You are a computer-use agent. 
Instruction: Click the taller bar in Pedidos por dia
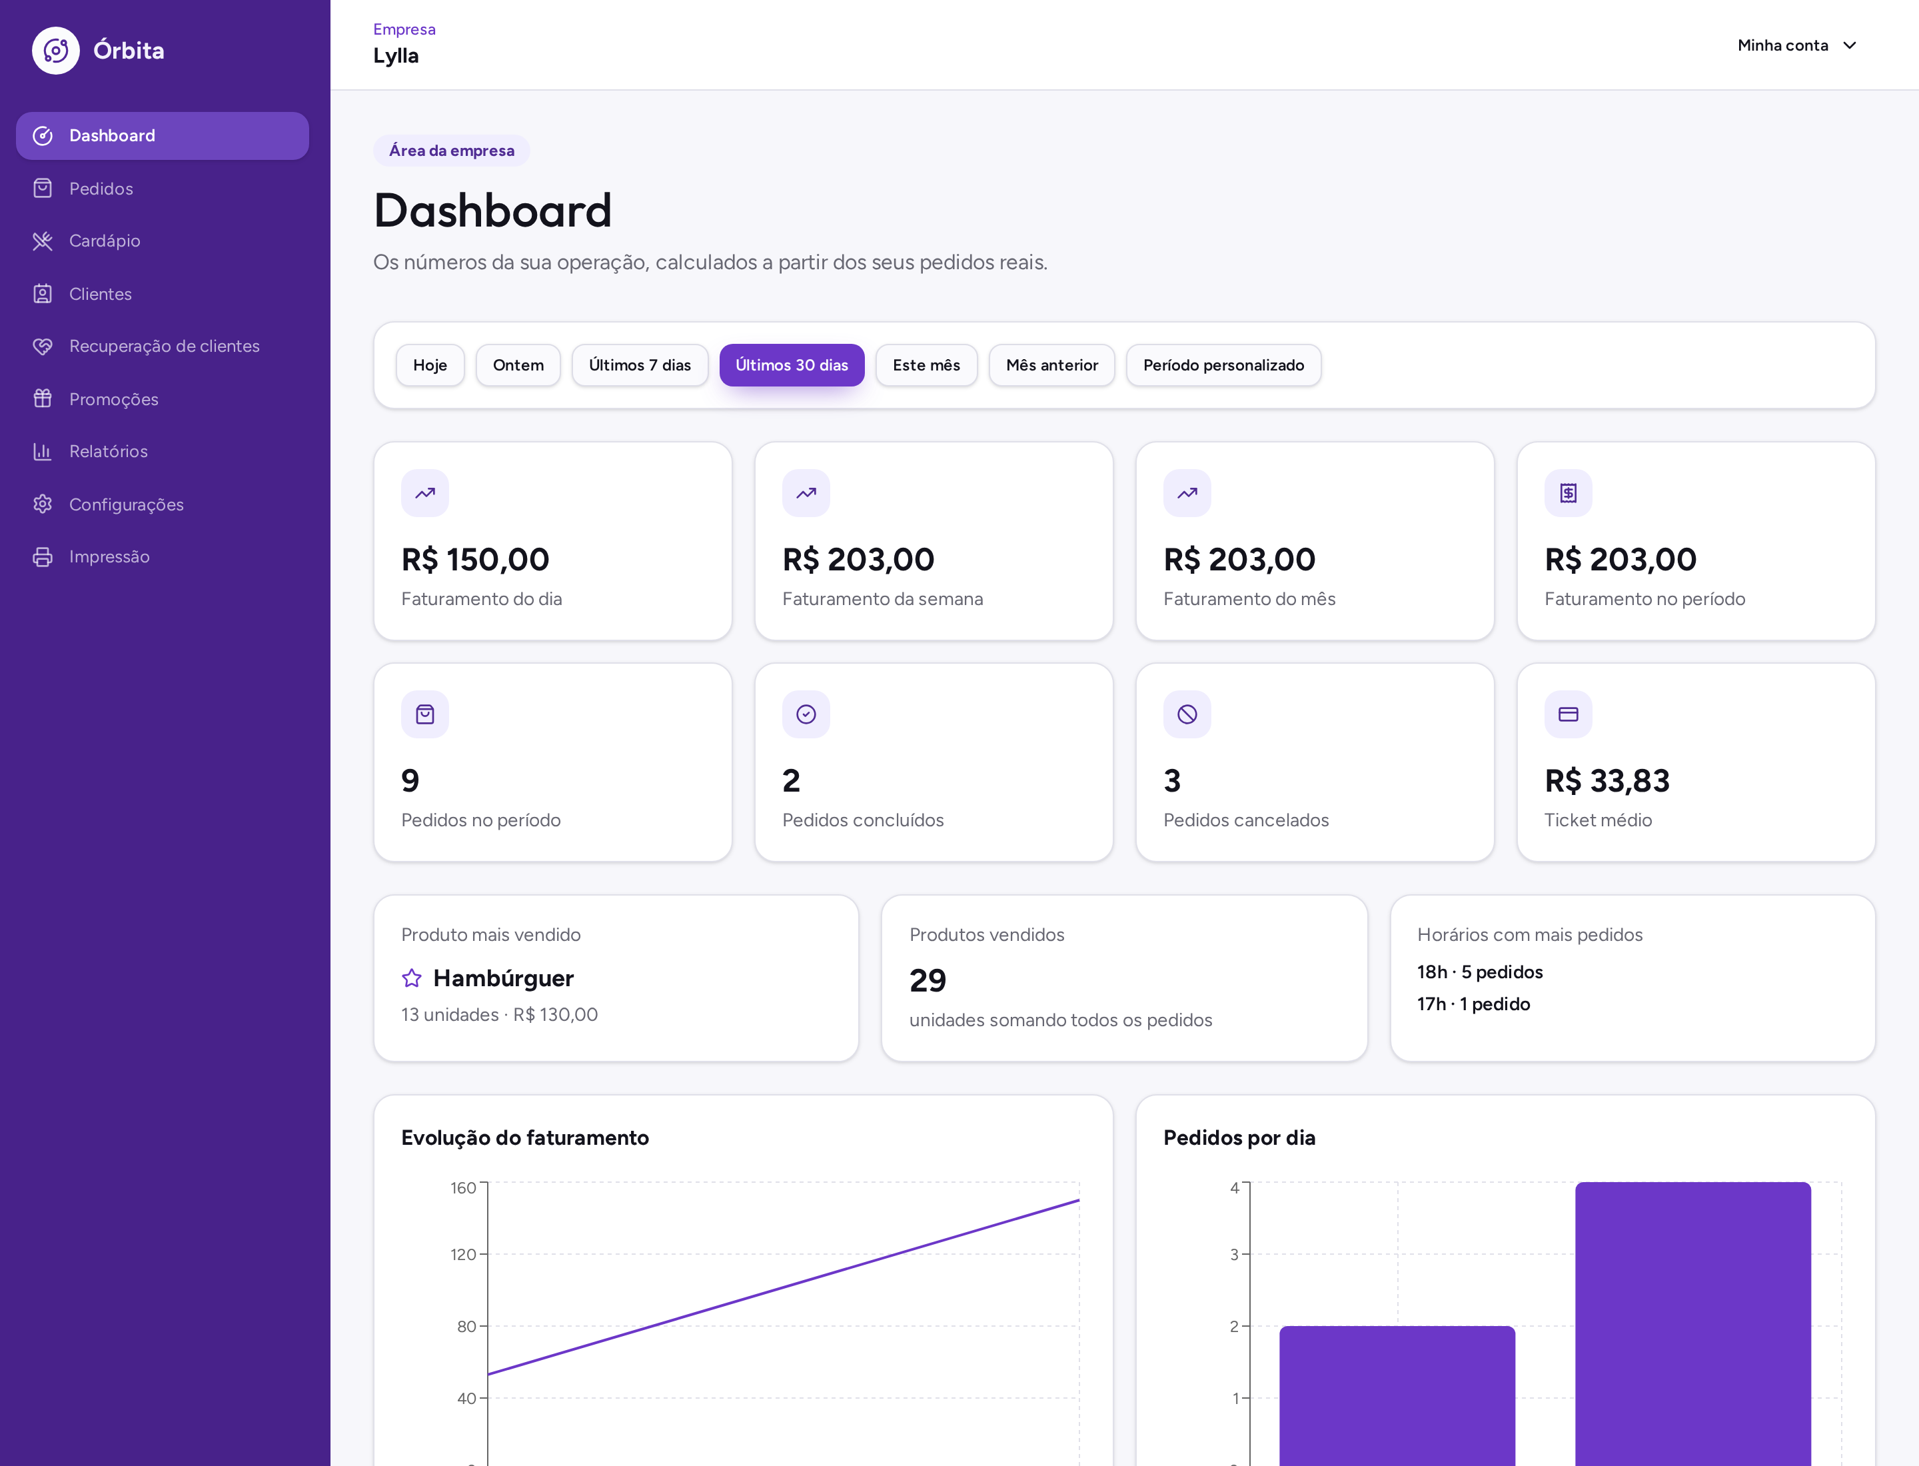tap(1693, 1324)
